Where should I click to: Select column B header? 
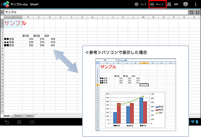28,17
